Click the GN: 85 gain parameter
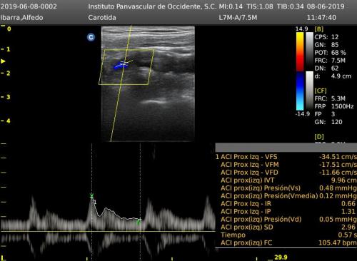357x261 pixels. pyautogui.click(x=326, y=45)
